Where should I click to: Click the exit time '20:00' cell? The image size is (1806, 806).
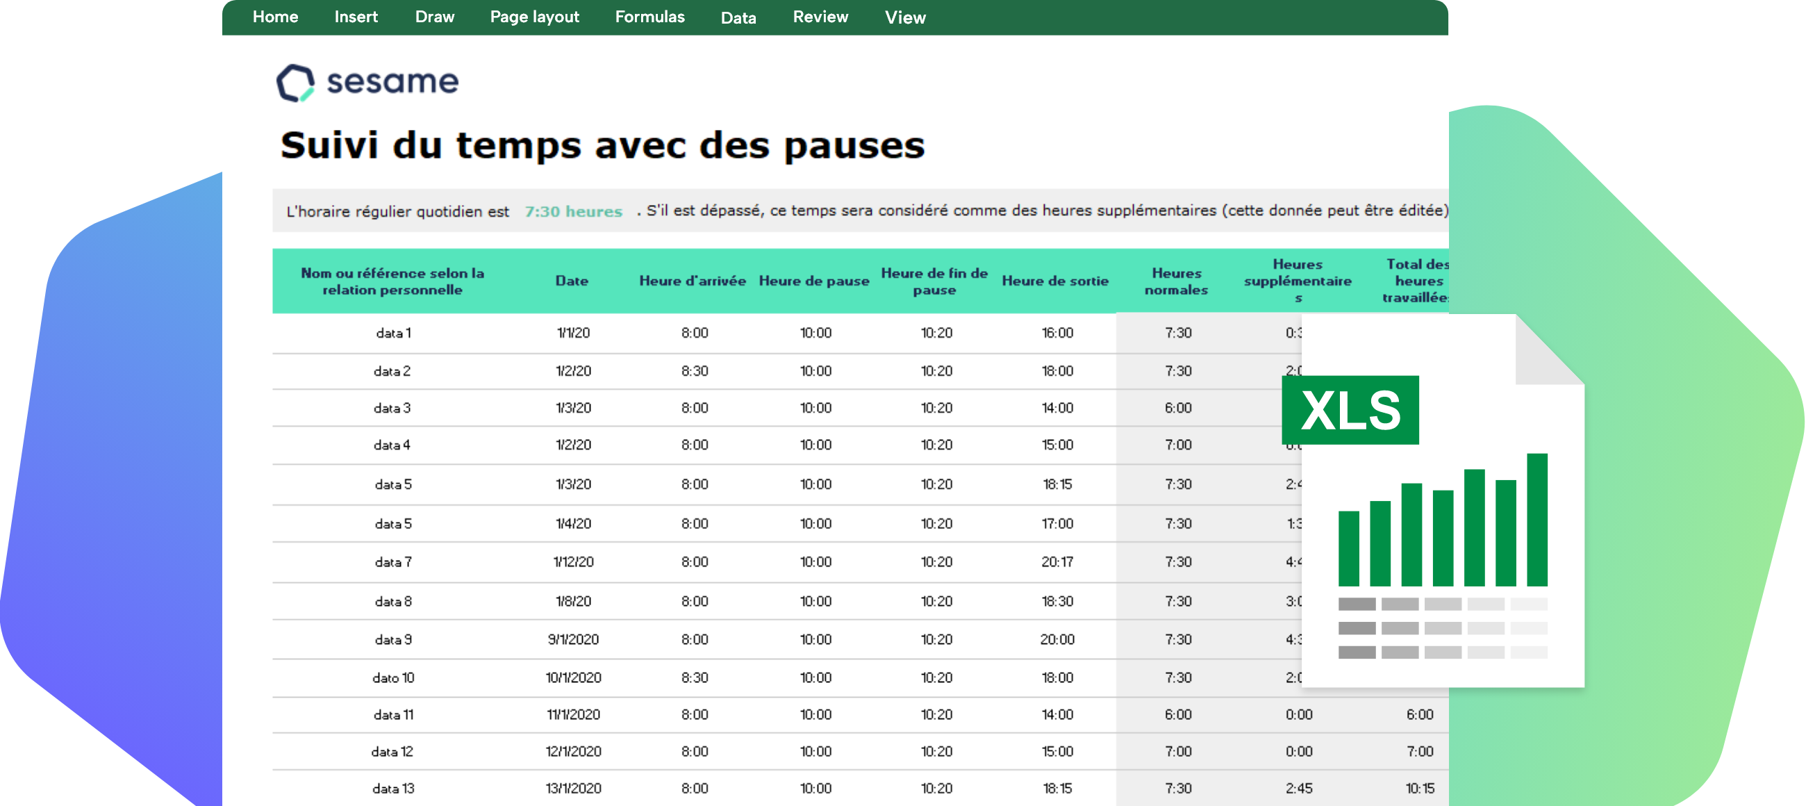[x=1057, y=639]
